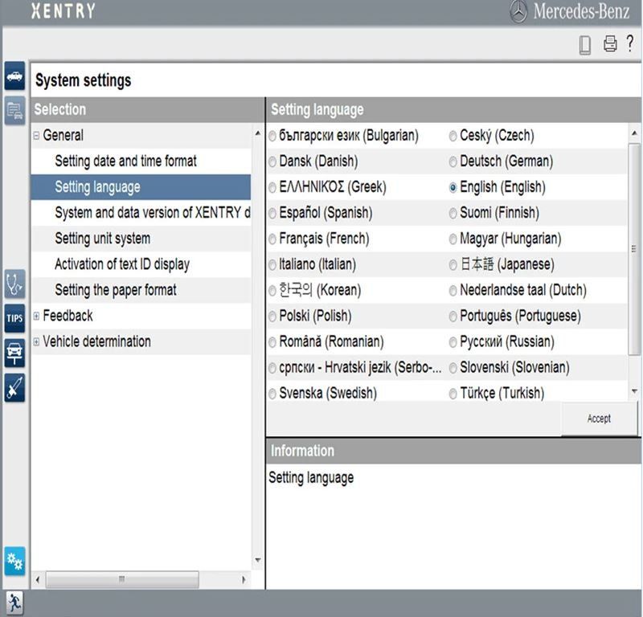This screenshot has height=617, width=643.
Task: Expand the Feedback tree node
Action: pos(36,316)
